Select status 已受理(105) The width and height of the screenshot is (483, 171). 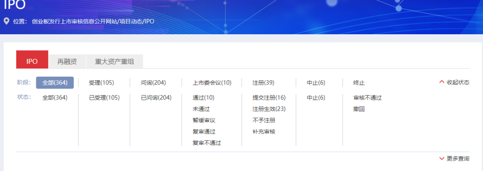coord(104,98)
